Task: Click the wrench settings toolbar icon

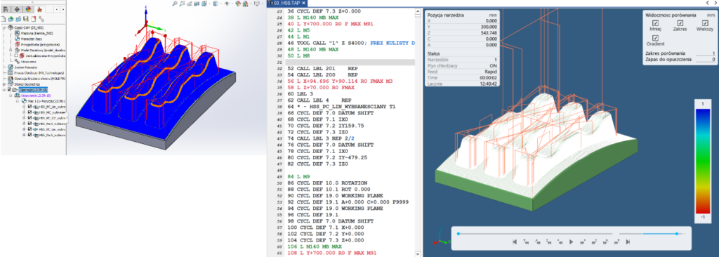Action: coord(41,19)
